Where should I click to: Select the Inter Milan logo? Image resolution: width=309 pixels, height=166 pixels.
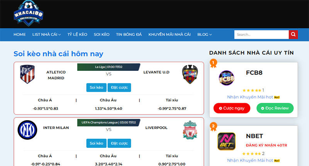pos(27,130)
